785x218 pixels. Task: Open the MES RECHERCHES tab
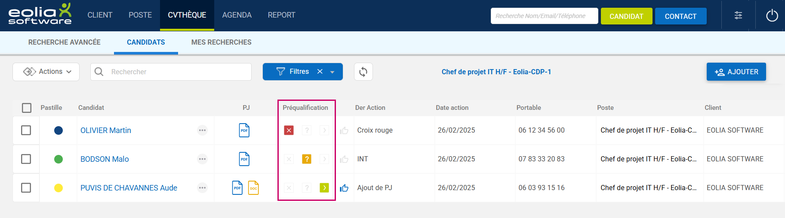point(221,42)
